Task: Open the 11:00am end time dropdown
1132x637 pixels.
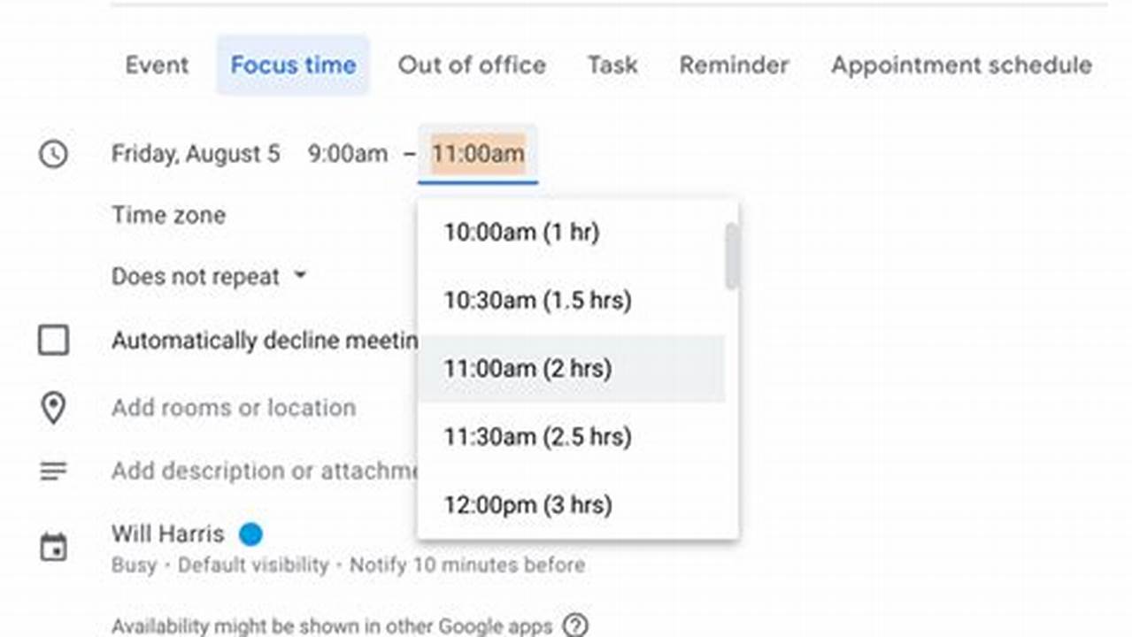Action: pyautogui.click(x=478, y=154)
